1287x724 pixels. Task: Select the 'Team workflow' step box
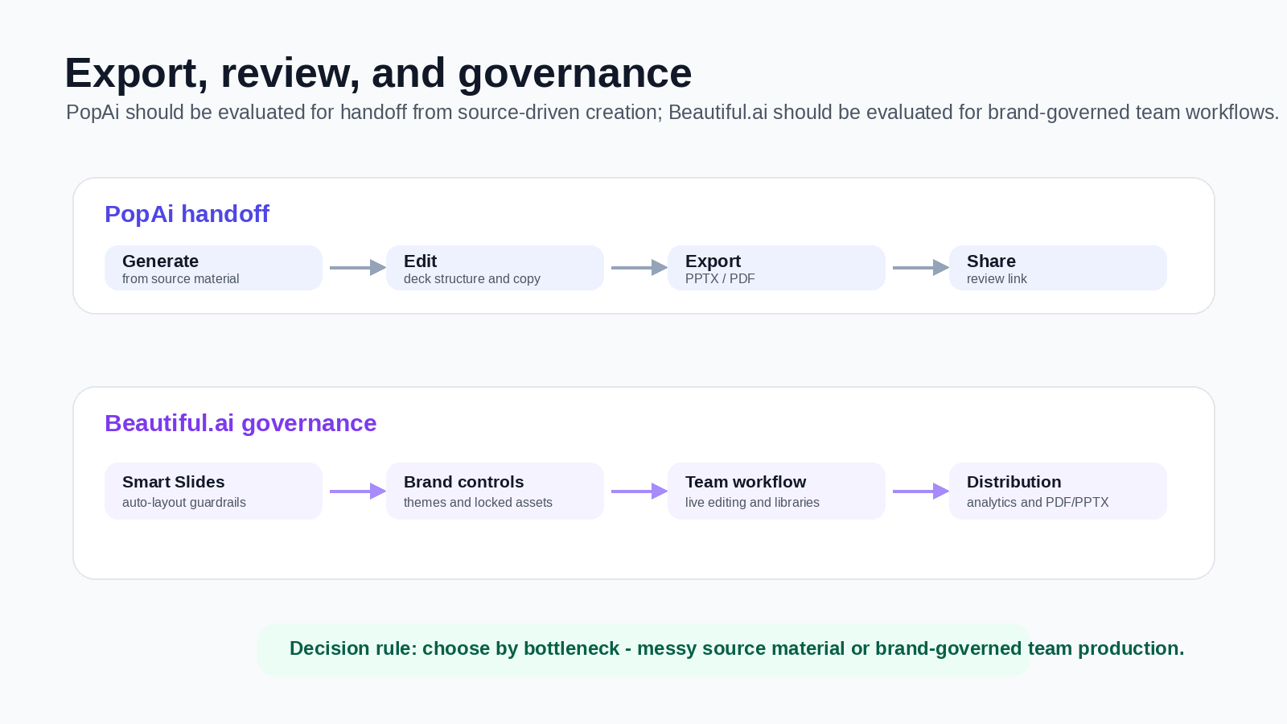coord(776,491)
